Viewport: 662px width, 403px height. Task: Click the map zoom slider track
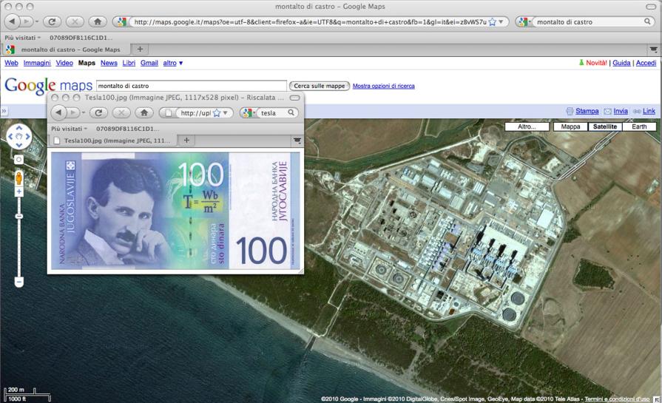19,237
